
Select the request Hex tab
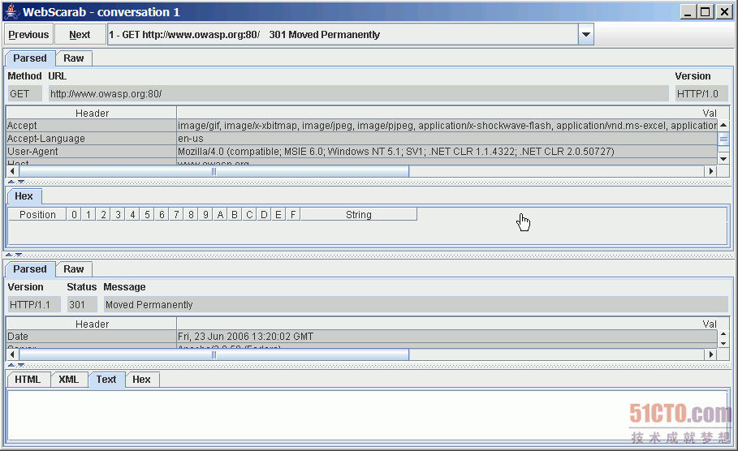tap(24, 196)
